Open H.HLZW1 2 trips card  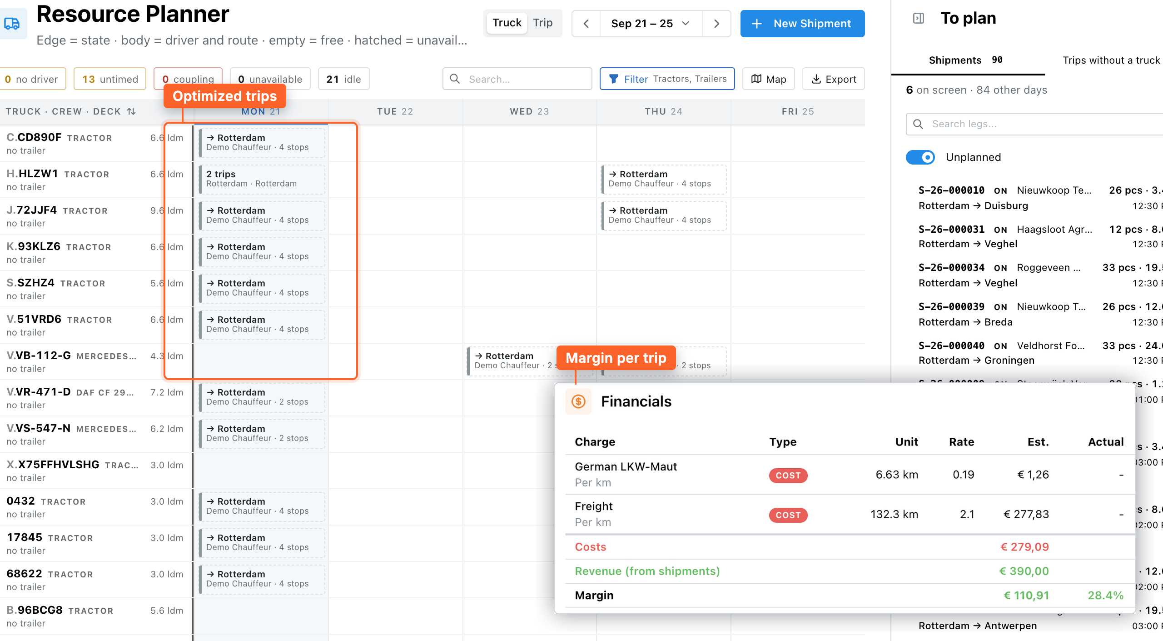[262, 179]
